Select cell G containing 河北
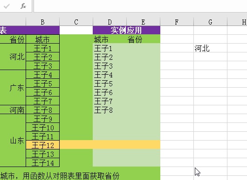Image resolution: width=247 pixels, height=180 pixels. 210,48
